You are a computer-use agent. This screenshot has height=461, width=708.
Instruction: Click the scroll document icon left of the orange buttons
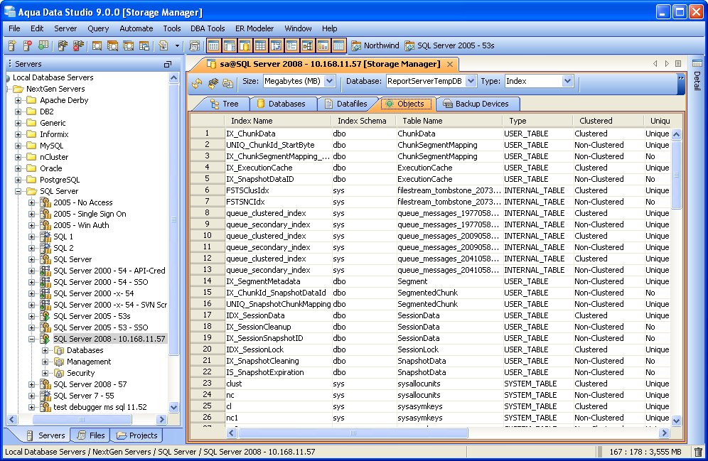(195, 45)
